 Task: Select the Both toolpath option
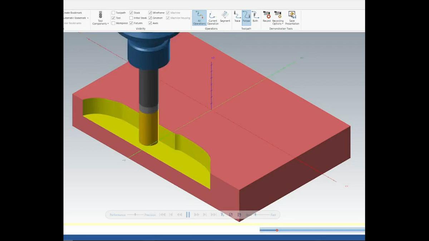tap(255, 17)
